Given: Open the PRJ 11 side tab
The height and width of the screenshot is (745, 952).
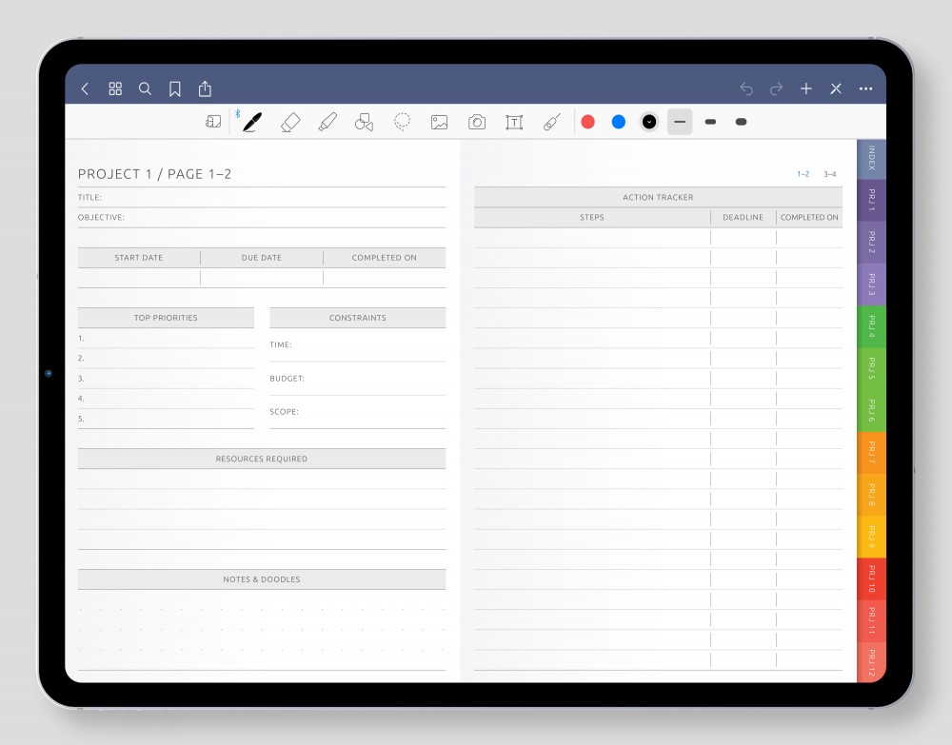Looking at the screenshot, I should [871, 620].
